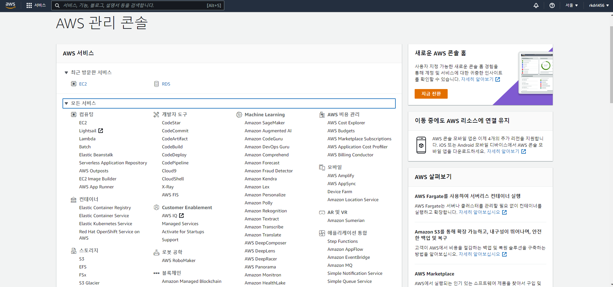Click the page vertical scrollbar
Image resolution: width=613 pixels, height=287 pixels.
pyautogui.click(x=611, y=64)
